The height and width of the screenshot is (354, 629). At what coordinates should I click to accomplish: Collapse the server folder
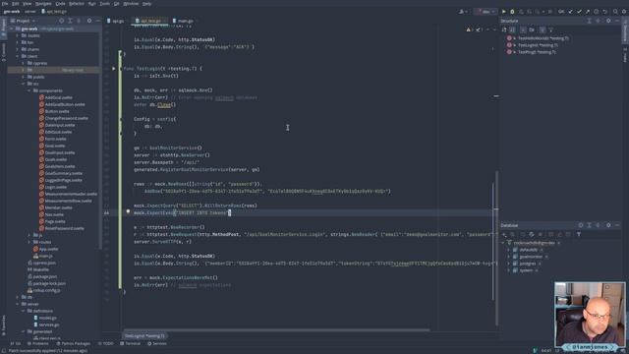tap(18, 304)
